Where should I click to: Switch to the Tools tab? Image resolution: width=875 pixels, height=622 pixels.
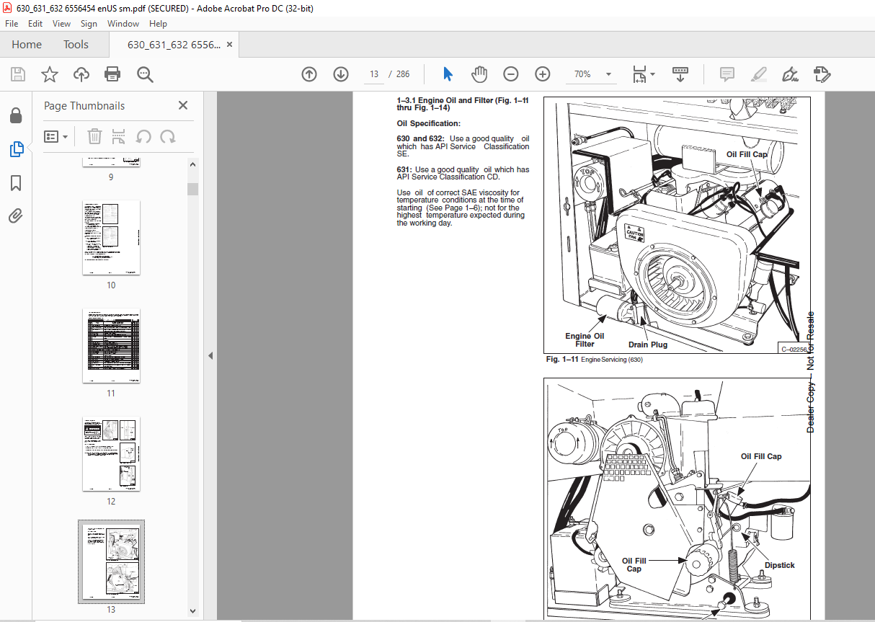[76, 45]
